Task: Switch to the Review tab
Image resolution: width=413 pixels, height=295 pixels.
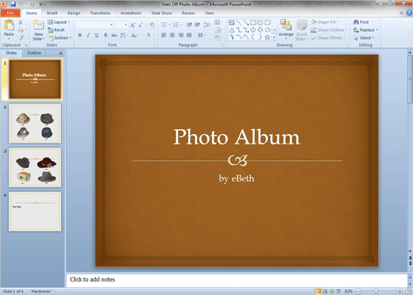Action: 188,13
